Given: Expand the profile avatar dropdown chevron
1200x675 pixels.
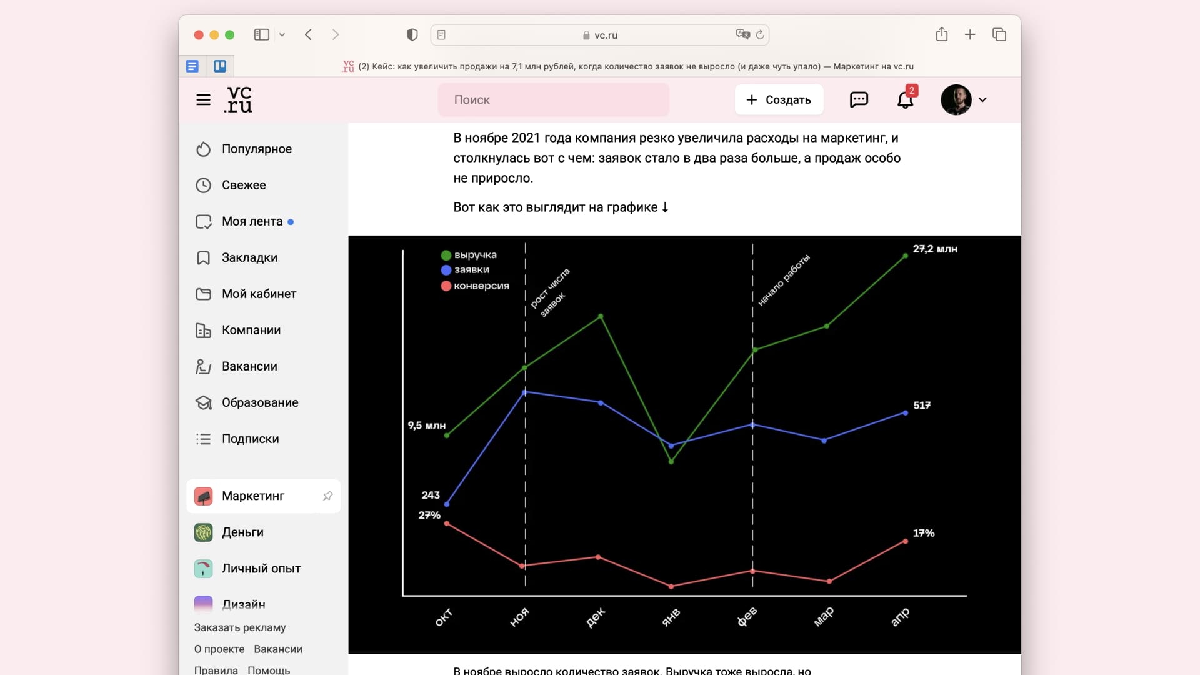Looking at the screenshot, I should (982, 100).
